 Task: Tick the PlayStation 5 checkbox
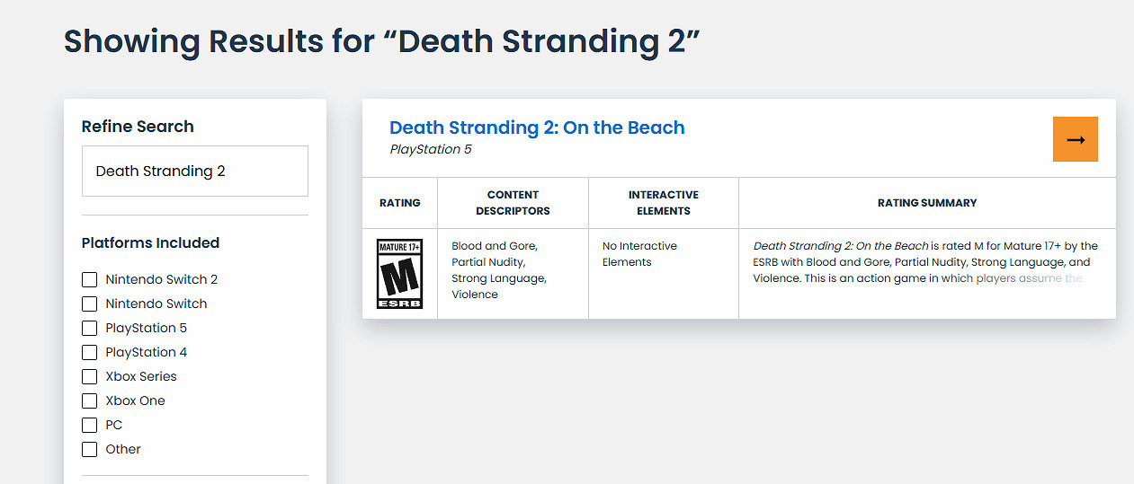point(89,328)
